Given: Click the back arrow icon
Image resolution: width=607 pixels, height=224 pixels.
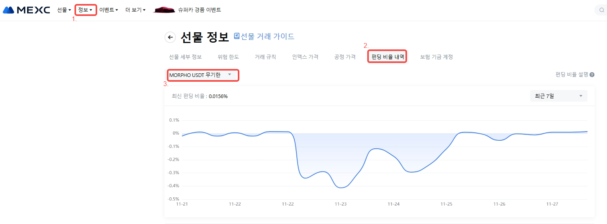Looking at the screenshot, I should pos(170,37).
